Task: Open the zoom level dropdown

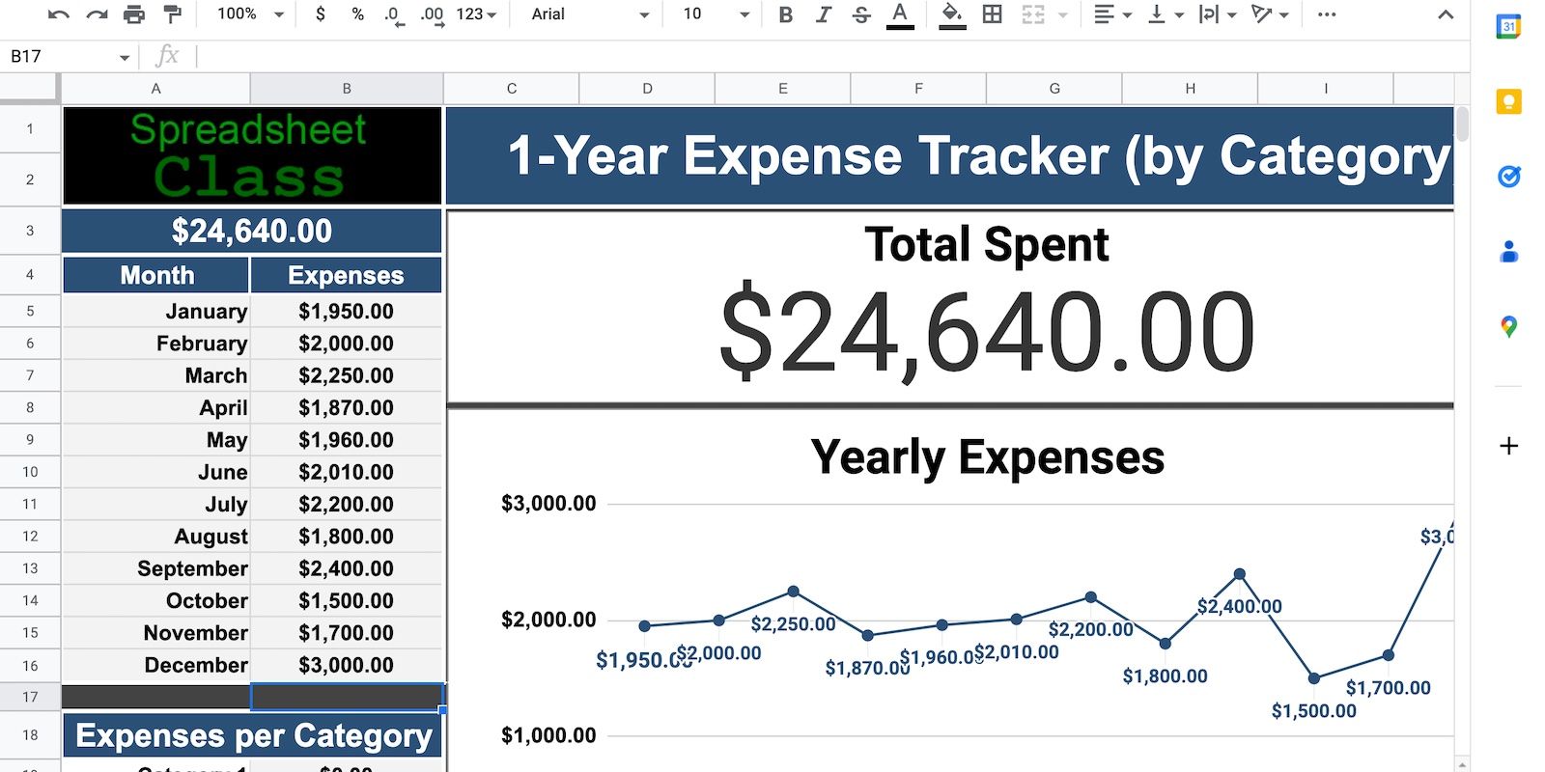Action: tap(250, 14)
